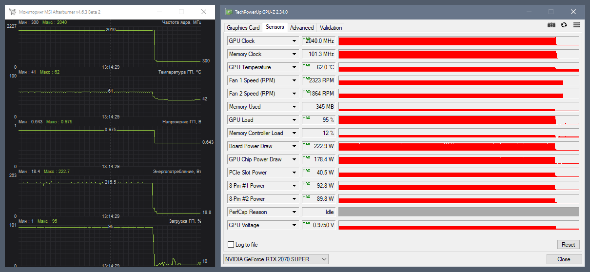
Task: Click the Close button in GPU-Z
Action: [564, 259]
